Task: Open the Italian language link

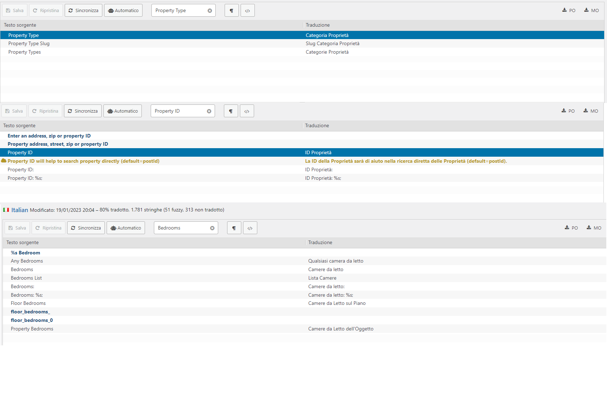Action: pos(20,210)
